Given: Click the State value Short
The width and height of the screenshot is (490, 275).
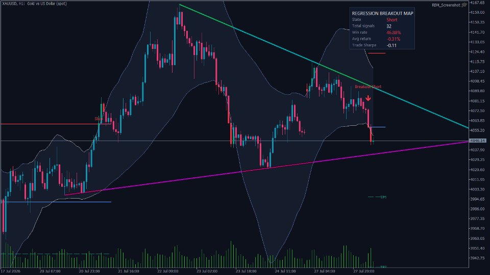Looking at the screenshot, I should pos(391,20).
